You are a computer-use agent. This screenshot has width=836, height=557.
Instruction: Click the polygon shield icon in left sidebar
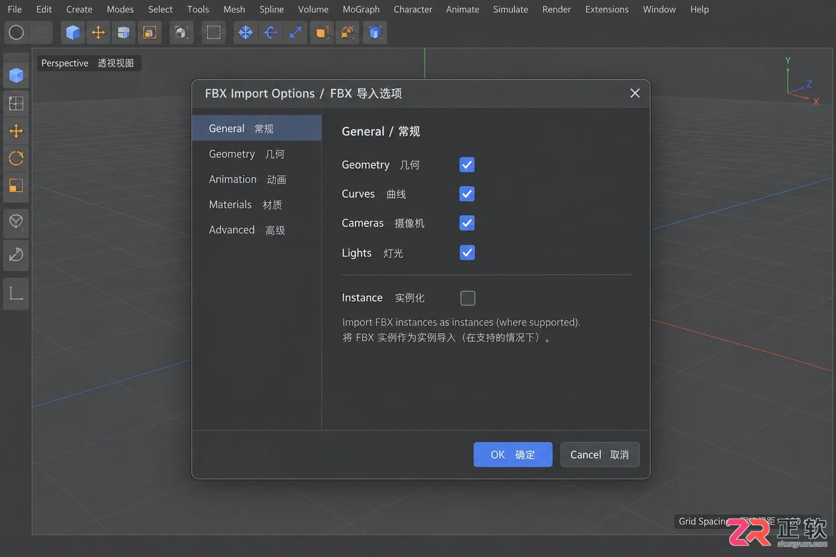[16, 222]
